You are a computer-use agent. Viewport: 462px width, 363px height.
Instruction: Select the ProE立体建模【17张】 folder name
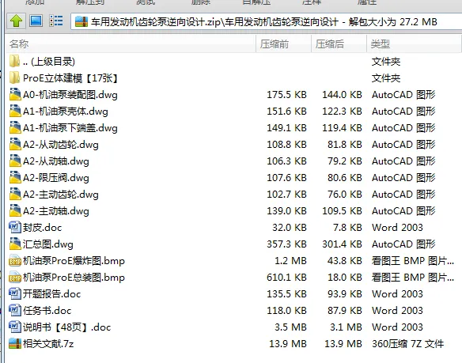pos(70,78)
